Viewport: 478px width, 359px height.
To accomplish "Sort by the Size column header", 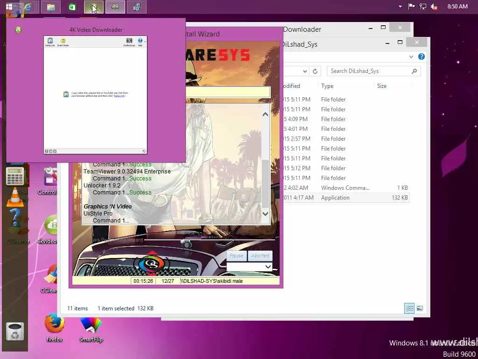I will pos(382,86).
